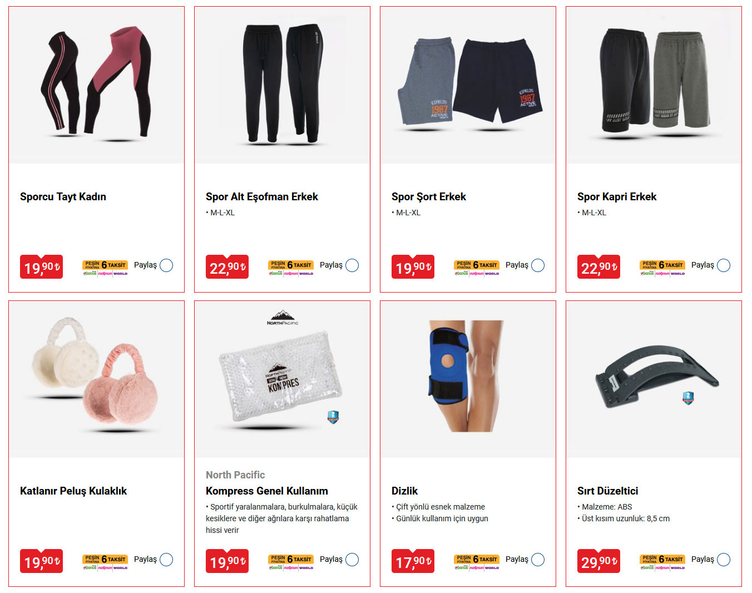Open the Kompress Genel Kullanım product title
This screenshot has height=593, width=752.
coord(267,491)
